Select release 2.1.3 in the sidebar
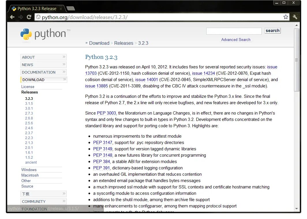This screenshot has width=307, height=219. (x=29, y=143)
